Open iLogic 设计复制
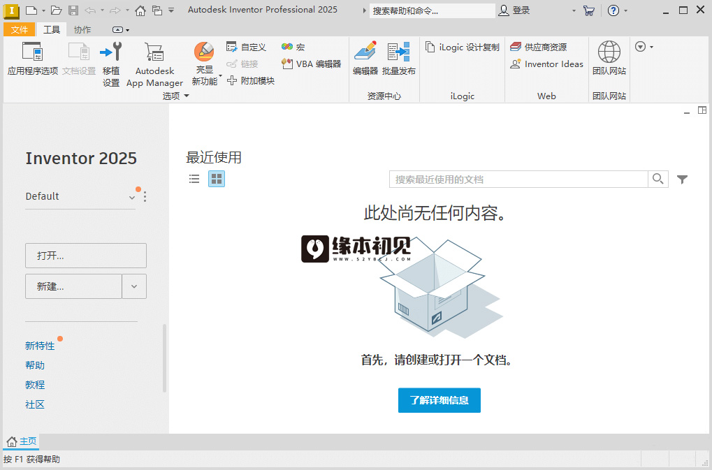This screenshot has height=470, width=712. point(462,47)
